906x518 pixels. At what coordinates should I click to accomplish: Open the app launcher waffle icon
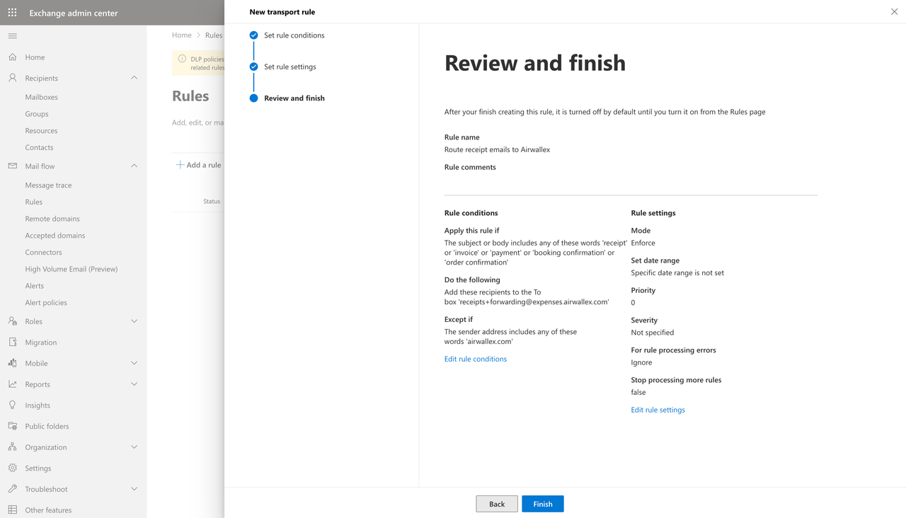click(x=12, y=13)
